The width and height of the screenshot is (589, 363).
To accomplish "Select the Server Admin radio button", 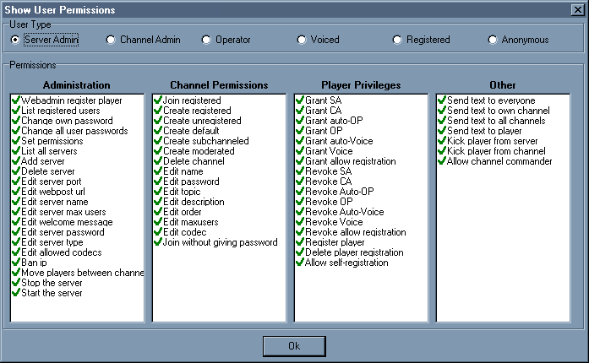I will 15,40.
